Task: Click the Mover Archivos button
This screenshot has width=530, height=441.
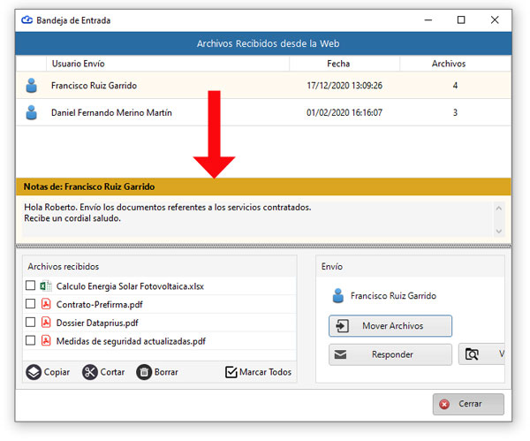Action: 390,326
